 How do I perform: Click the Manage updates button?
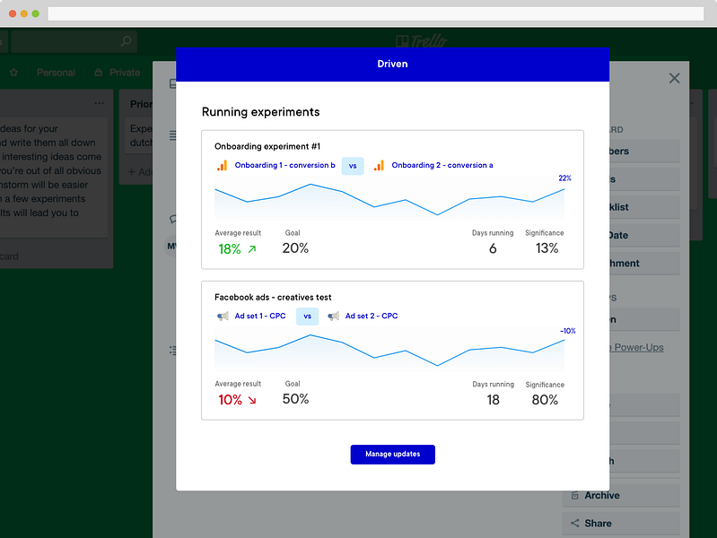(392, 454)
